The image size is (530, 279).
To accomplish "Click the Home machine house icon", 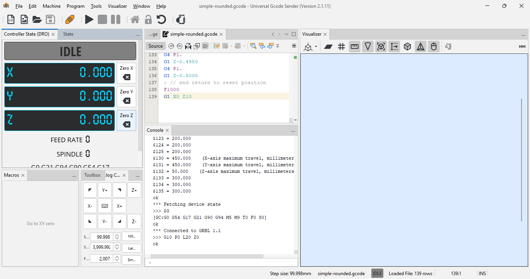I will coord(135,19).
